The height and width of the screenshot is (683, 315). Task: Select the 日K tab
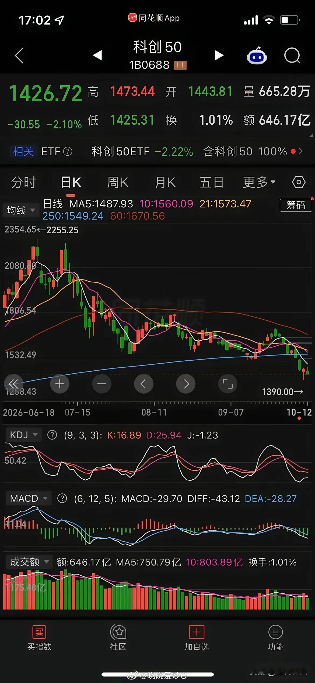click(71, 182)
